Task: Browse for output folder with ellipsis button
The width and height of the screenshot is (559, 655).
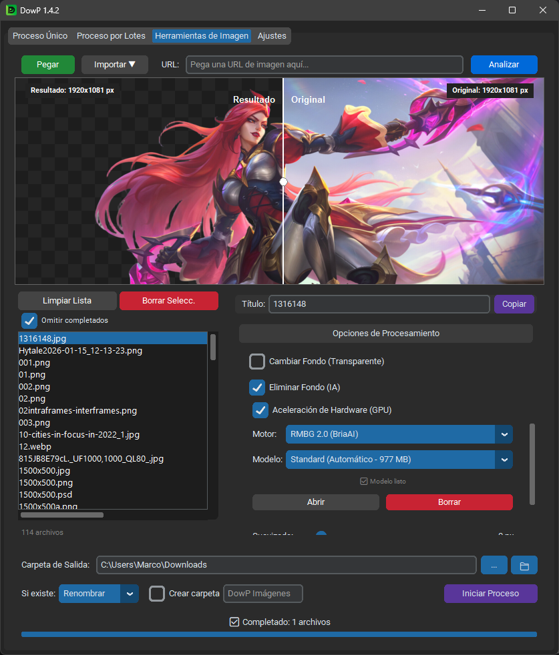Action: pos(494,565)
